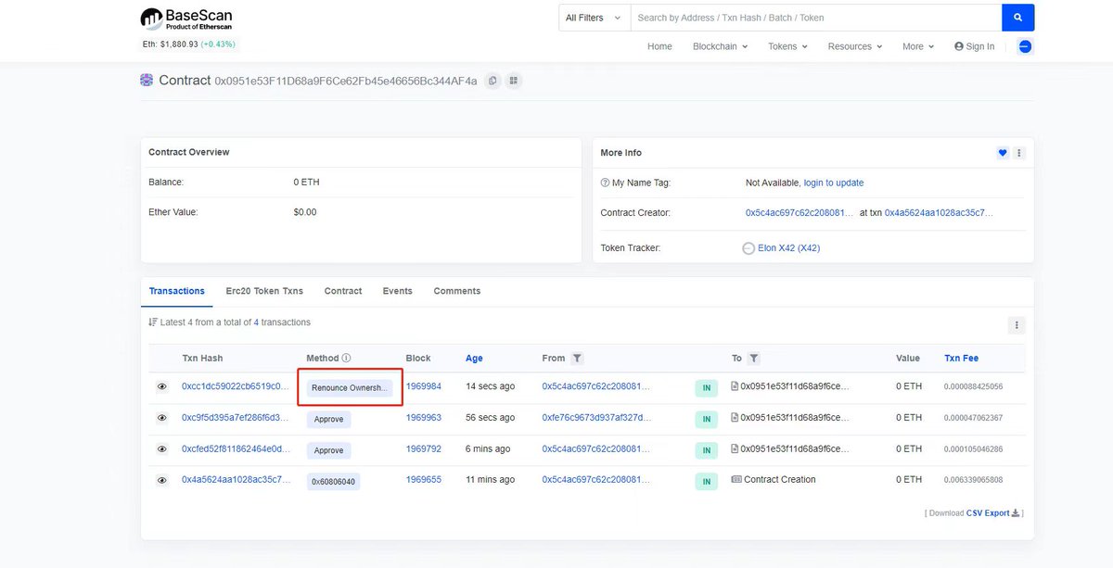1113x568 pixels.
Task: Open transaction hash 0xc9f5d395a7ef286f6d3
Action: [x=236, y=418]
